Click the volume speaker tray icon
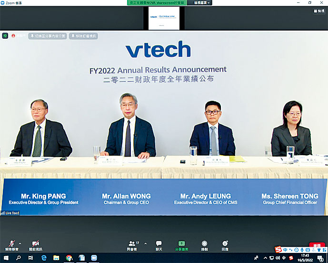The width and height of the screenshot is (328, 263). (278, 258)
